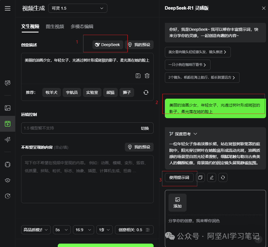Viewport: 268px width, 247px height.
Task: Select suggestion 帆船在海上航行
Action: tap(202, 77)
